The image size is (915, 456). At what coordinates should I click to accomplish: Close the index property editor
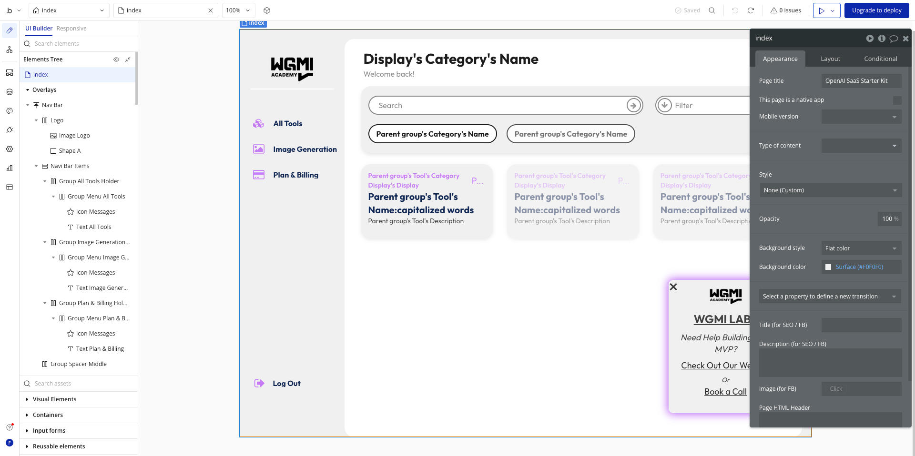pos(905,39)
